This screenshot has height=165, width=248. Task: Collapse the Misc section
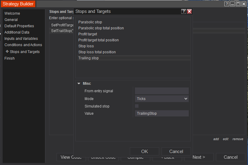pos(79,84)
